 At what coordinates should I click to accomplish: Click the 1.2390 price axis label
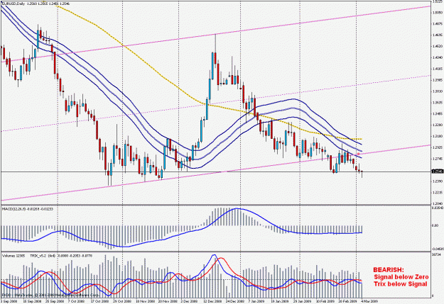coord(438,181)
